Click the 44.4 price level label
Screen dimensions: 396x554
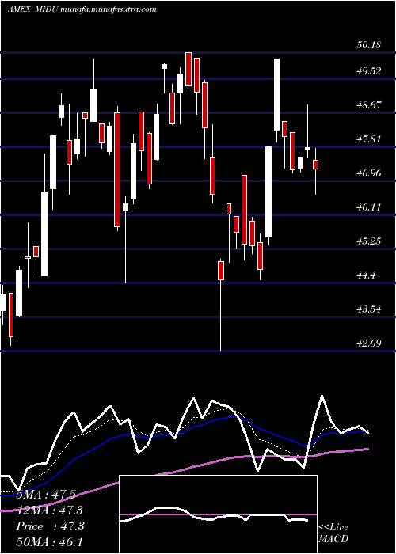[x=366, y=275]
